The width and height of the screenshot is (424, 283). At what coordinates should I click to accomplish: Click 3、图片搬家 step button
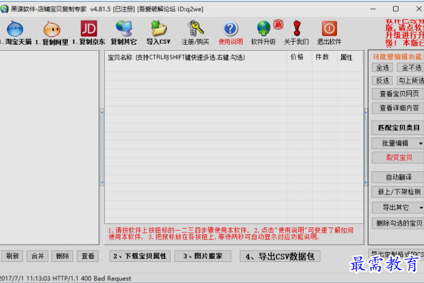203,256
